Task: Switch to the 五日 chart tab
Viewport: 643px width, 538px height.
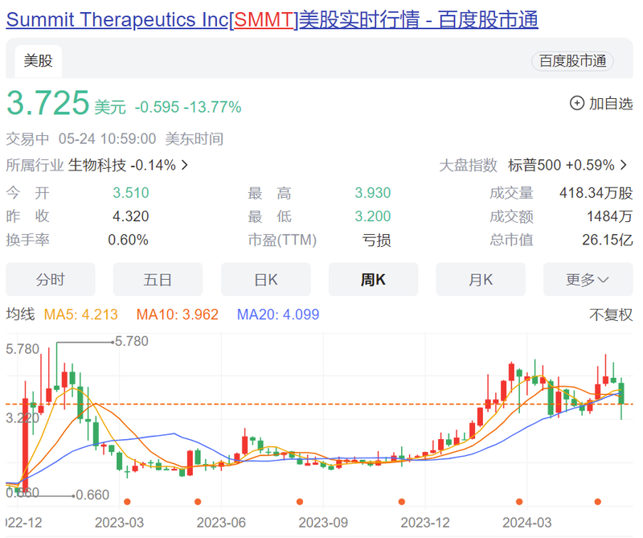Action: pos(158,279)
